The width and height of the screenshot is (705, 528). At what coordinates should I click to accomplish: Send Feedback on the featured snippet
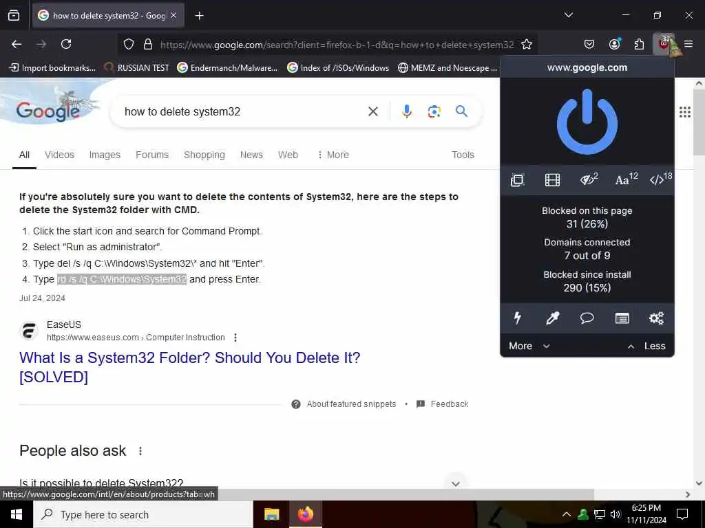[x=443, y=404]
